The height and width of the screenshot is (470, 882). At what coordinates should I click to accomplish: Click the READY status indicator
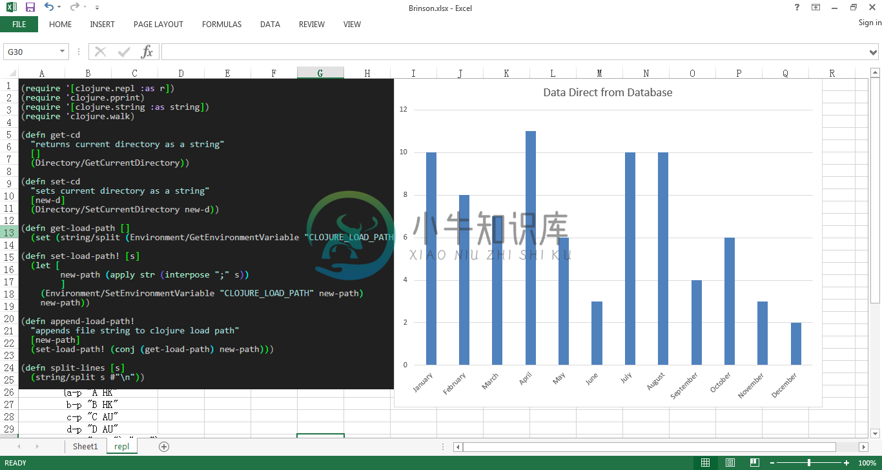16,463
